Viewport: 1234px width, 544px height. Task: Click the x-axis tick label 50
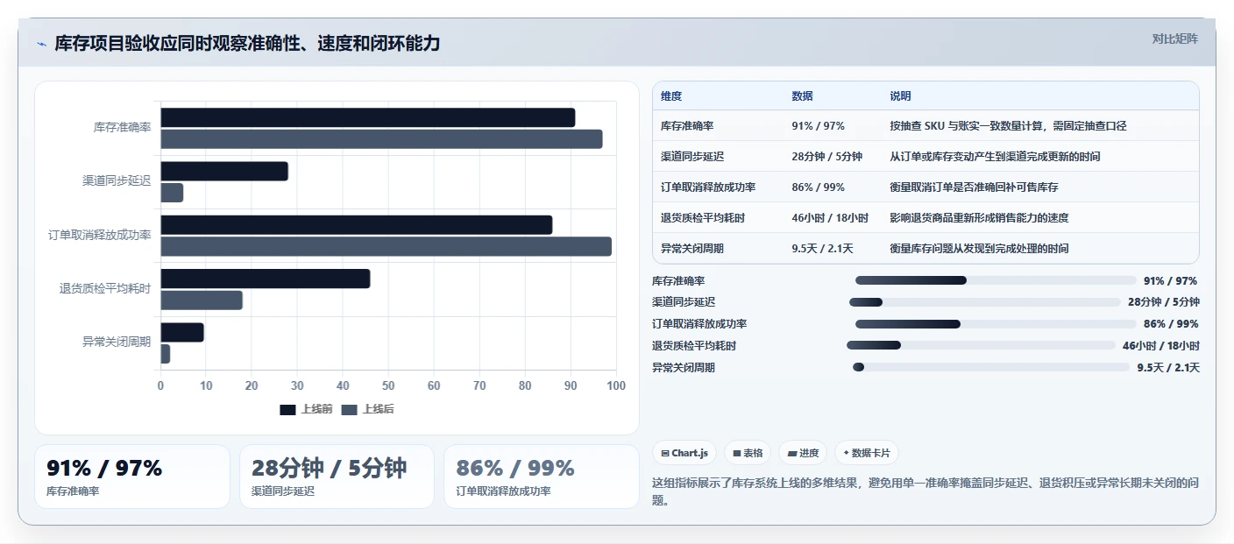[x=388, y=385]
